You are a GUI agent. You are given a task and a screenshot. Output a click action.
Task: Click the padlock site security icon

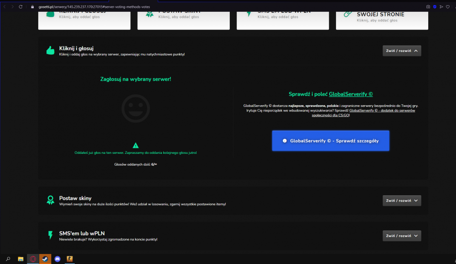(32, 7)
